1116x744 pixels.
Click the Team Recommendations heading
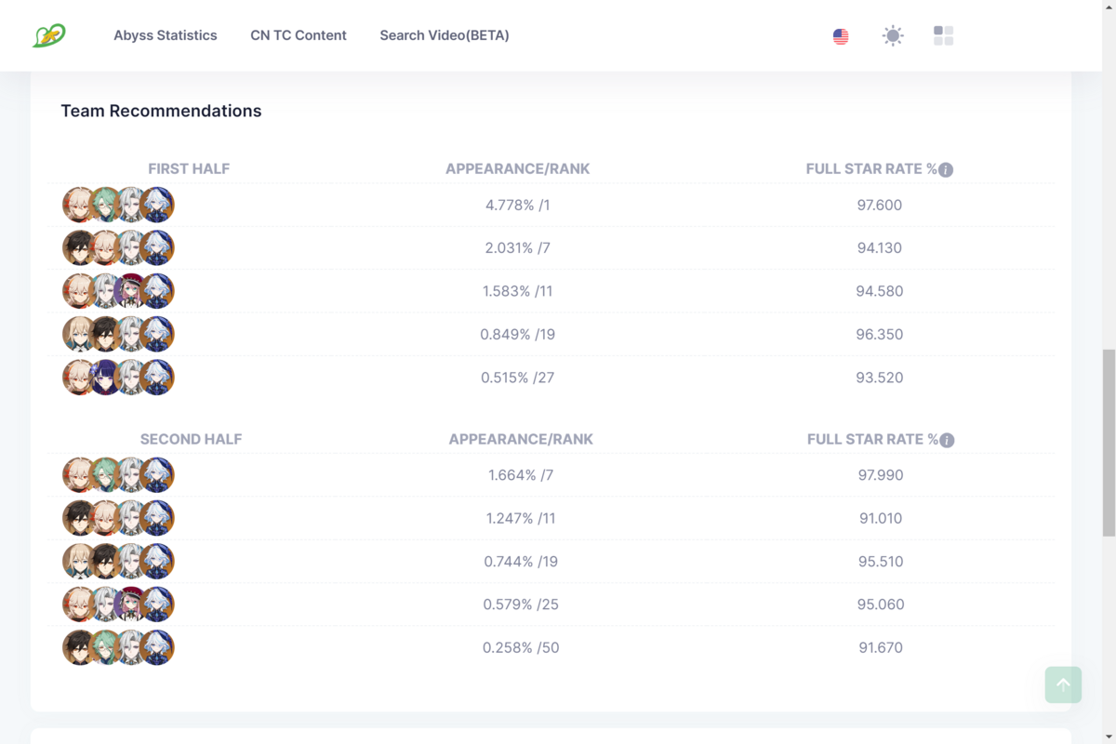161,111
